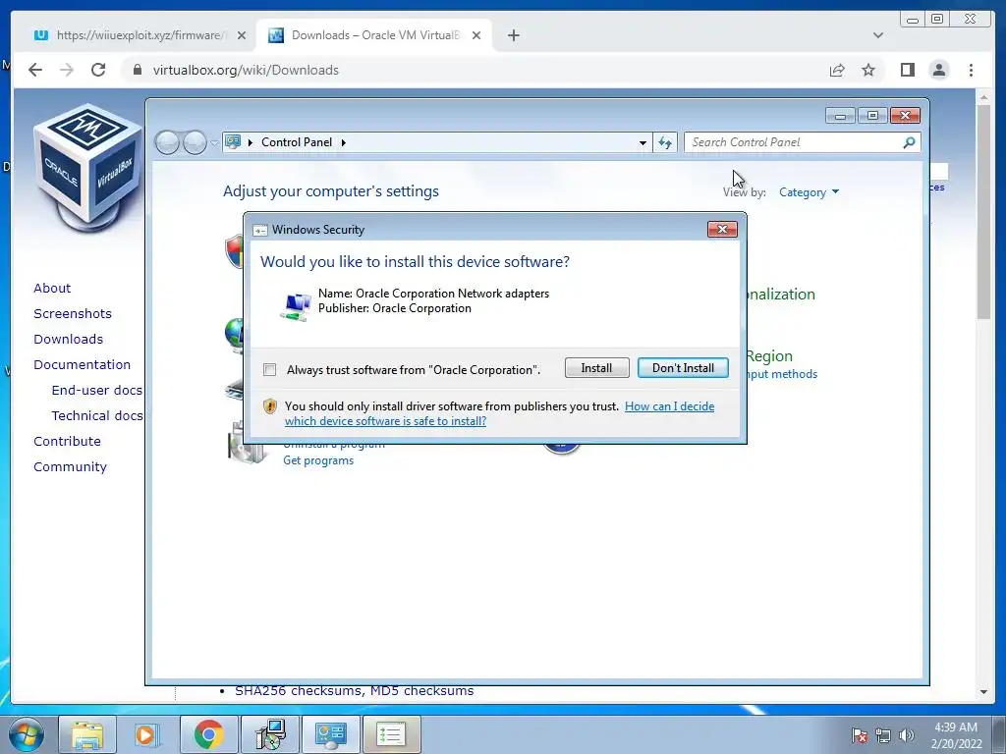The width and height of the screenshot is (1006, 754).
Task: Click the search magnifier icon in Control Panel
Action: pos(909,142)
